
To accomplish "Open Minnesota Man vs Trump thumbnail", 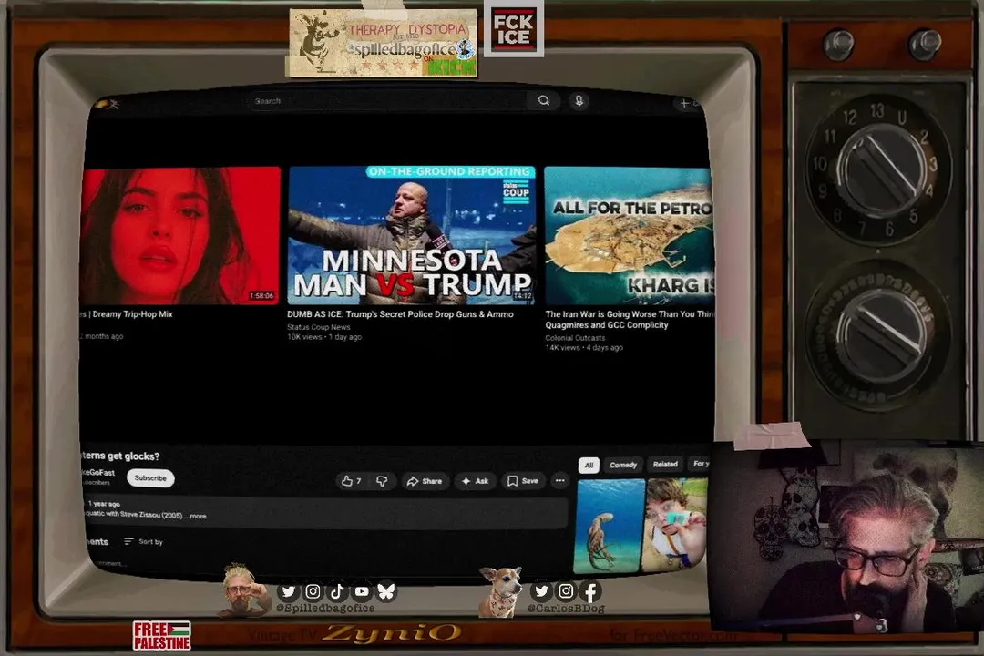I will point(412,235).
